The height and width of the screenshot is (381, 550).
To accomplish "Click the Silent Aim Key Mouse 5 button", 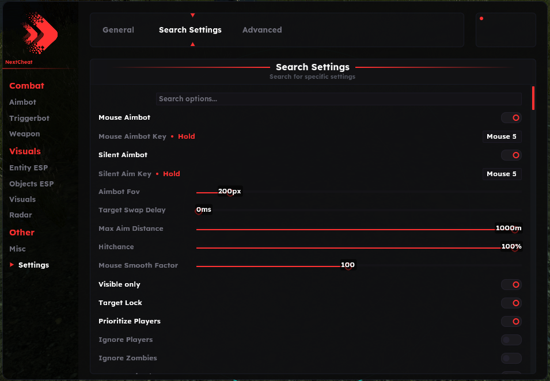I will pos(502,174).
